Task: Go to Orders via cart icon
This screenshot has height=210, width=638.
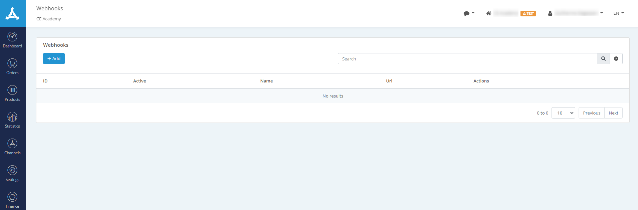Action: (12, 63)
